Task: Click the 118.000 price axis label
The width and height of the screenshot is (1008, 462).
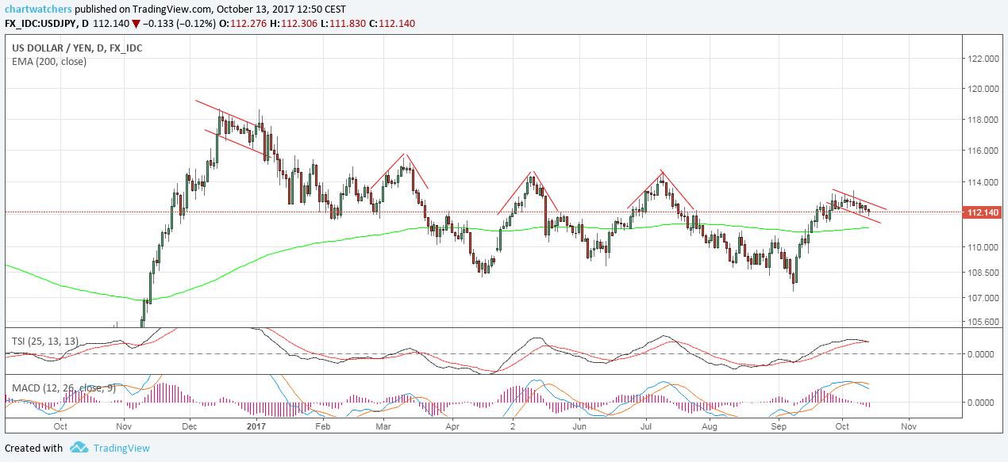Action: pos(983,120)
